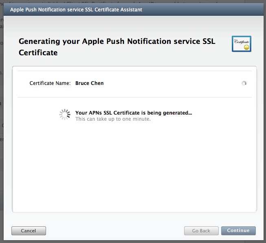Click the gold seal on the certificate image
Screen dimensions: 266x243
[246, 48]
